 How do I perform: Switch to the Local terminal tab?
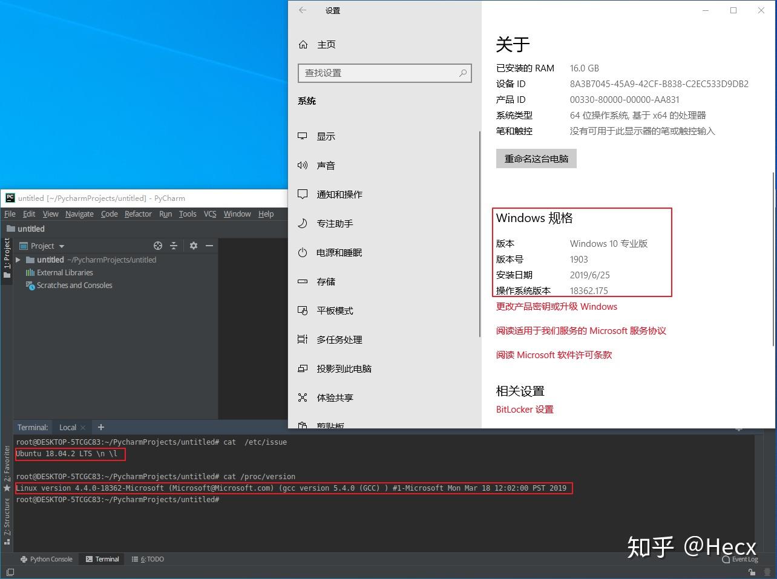(x=67, y=427)
